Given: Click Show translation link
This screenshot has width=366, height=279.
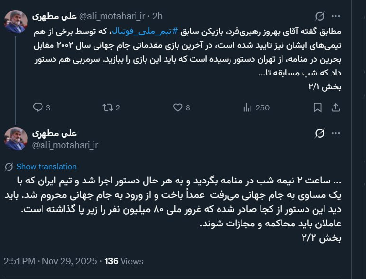Looking at the screenshot, I should (x=46, y=167).
